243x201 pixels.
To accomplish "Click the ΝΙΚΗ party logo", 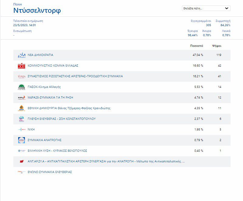I will point(22,130).
